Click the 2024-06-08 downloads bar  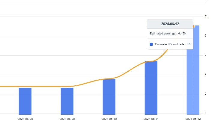[x=25, y=101]
